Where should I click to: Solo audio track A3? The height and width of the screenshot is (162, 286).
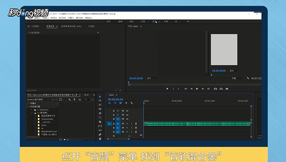click(x=132, y=132)
